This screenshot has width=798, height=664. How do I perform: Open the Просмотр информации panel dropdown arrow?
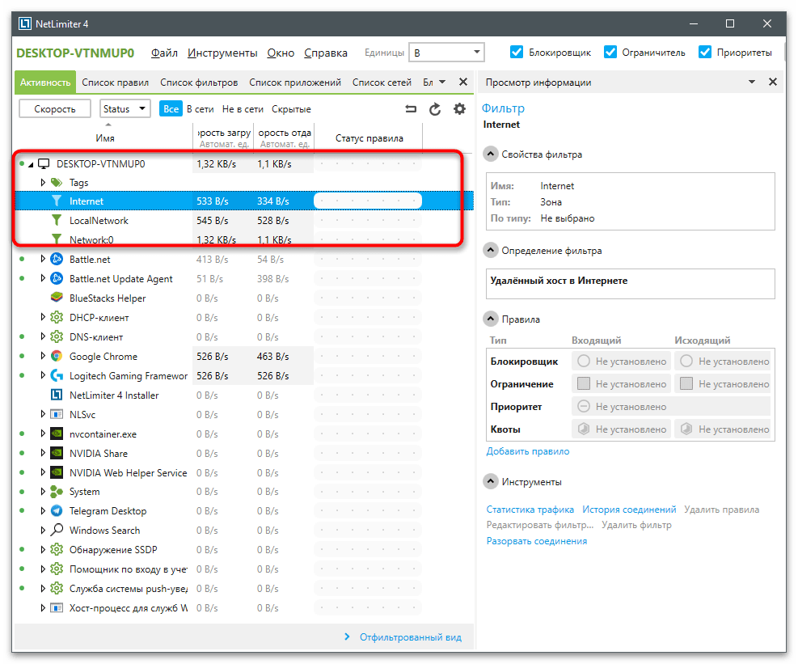pos(752,82)
